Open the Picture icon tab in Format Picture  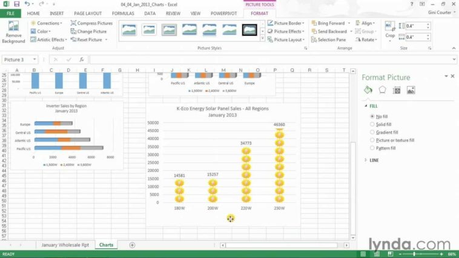tap(411, 90)
